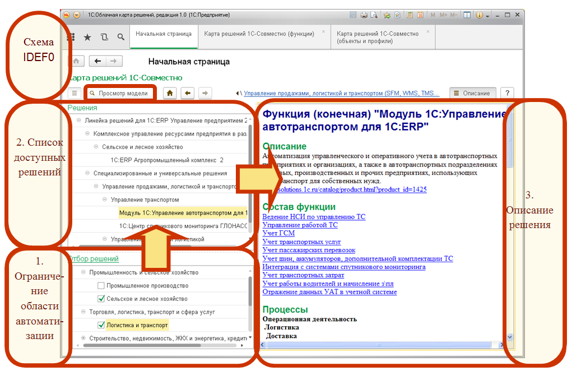Viewport: 572px width, 371px height.
Task: Open Учет ГСМ link
Action: coord(278,233)
